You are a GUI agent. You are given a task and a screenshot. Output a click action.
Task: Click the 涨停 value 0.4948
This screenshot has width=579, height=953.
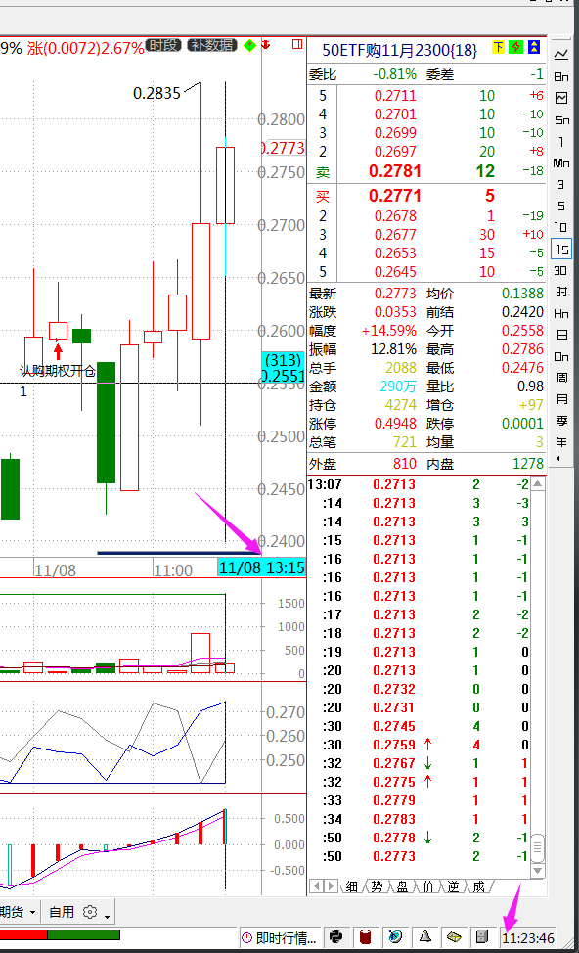tap(395, 424)
